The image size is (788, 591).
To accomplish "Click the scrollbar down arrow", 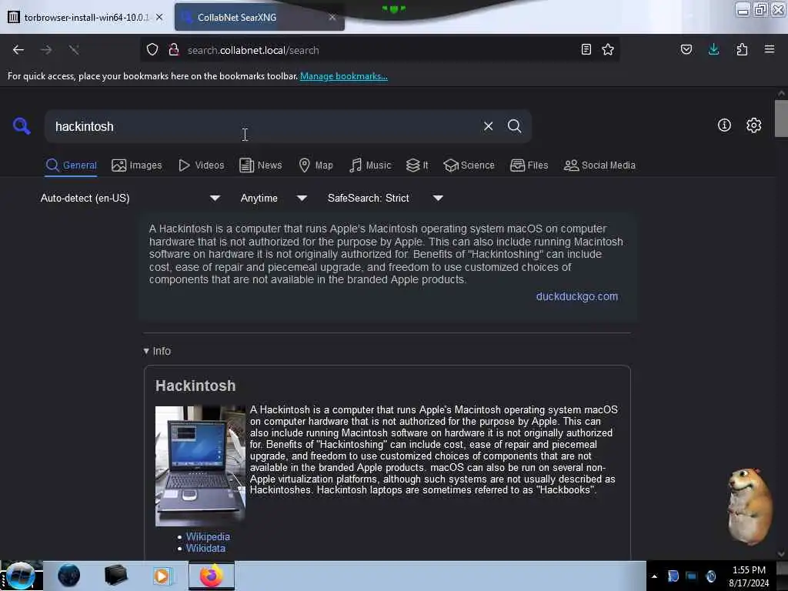I will [x=781, y=553].
